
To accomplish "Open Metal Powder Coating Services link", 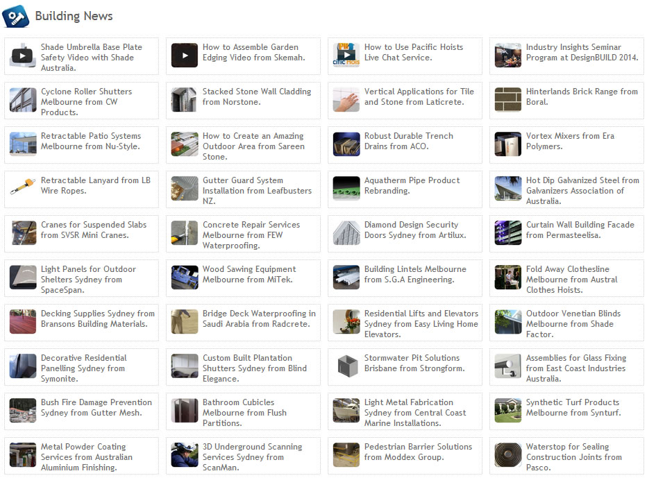I will (87, 457).
